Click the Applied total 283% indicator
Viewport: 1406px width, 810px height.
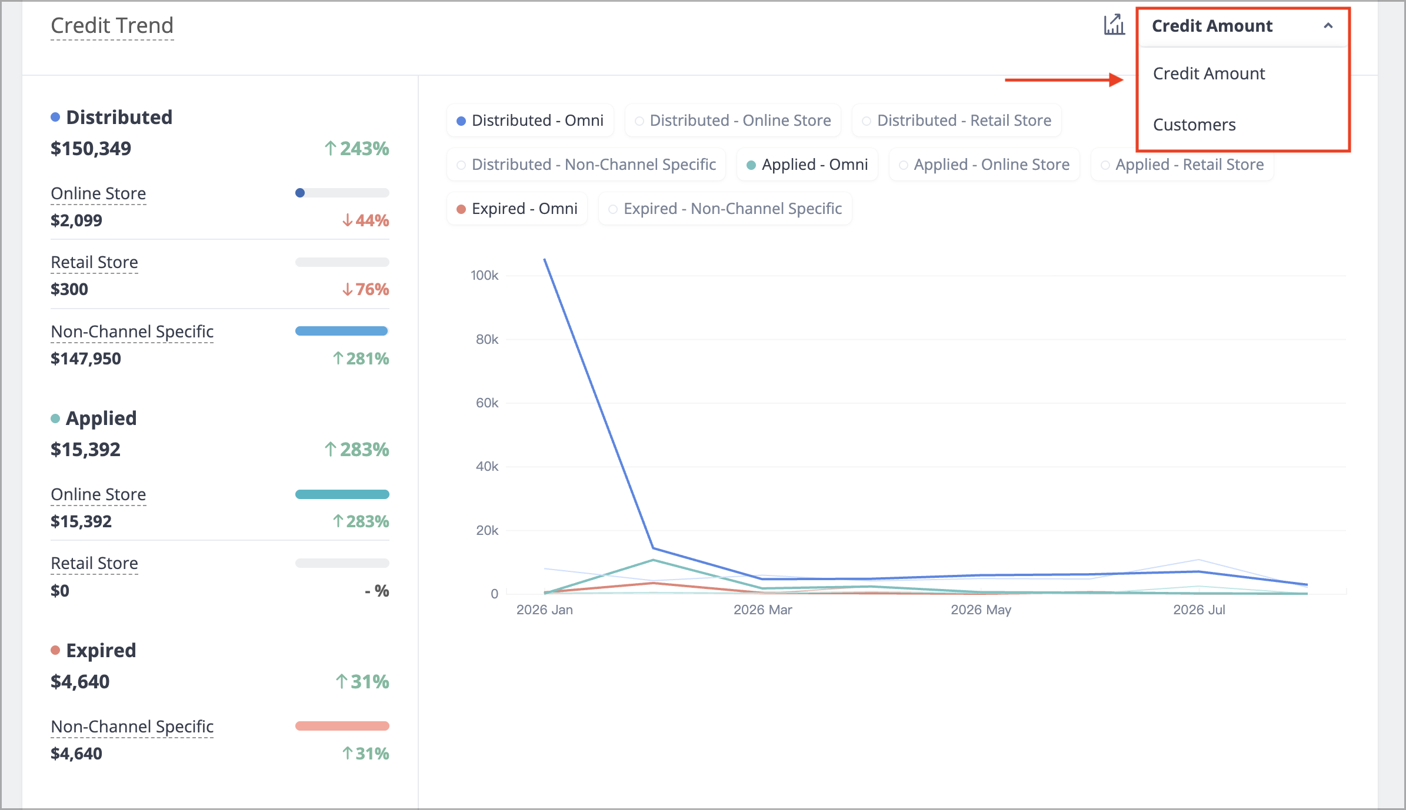(357, 450)
